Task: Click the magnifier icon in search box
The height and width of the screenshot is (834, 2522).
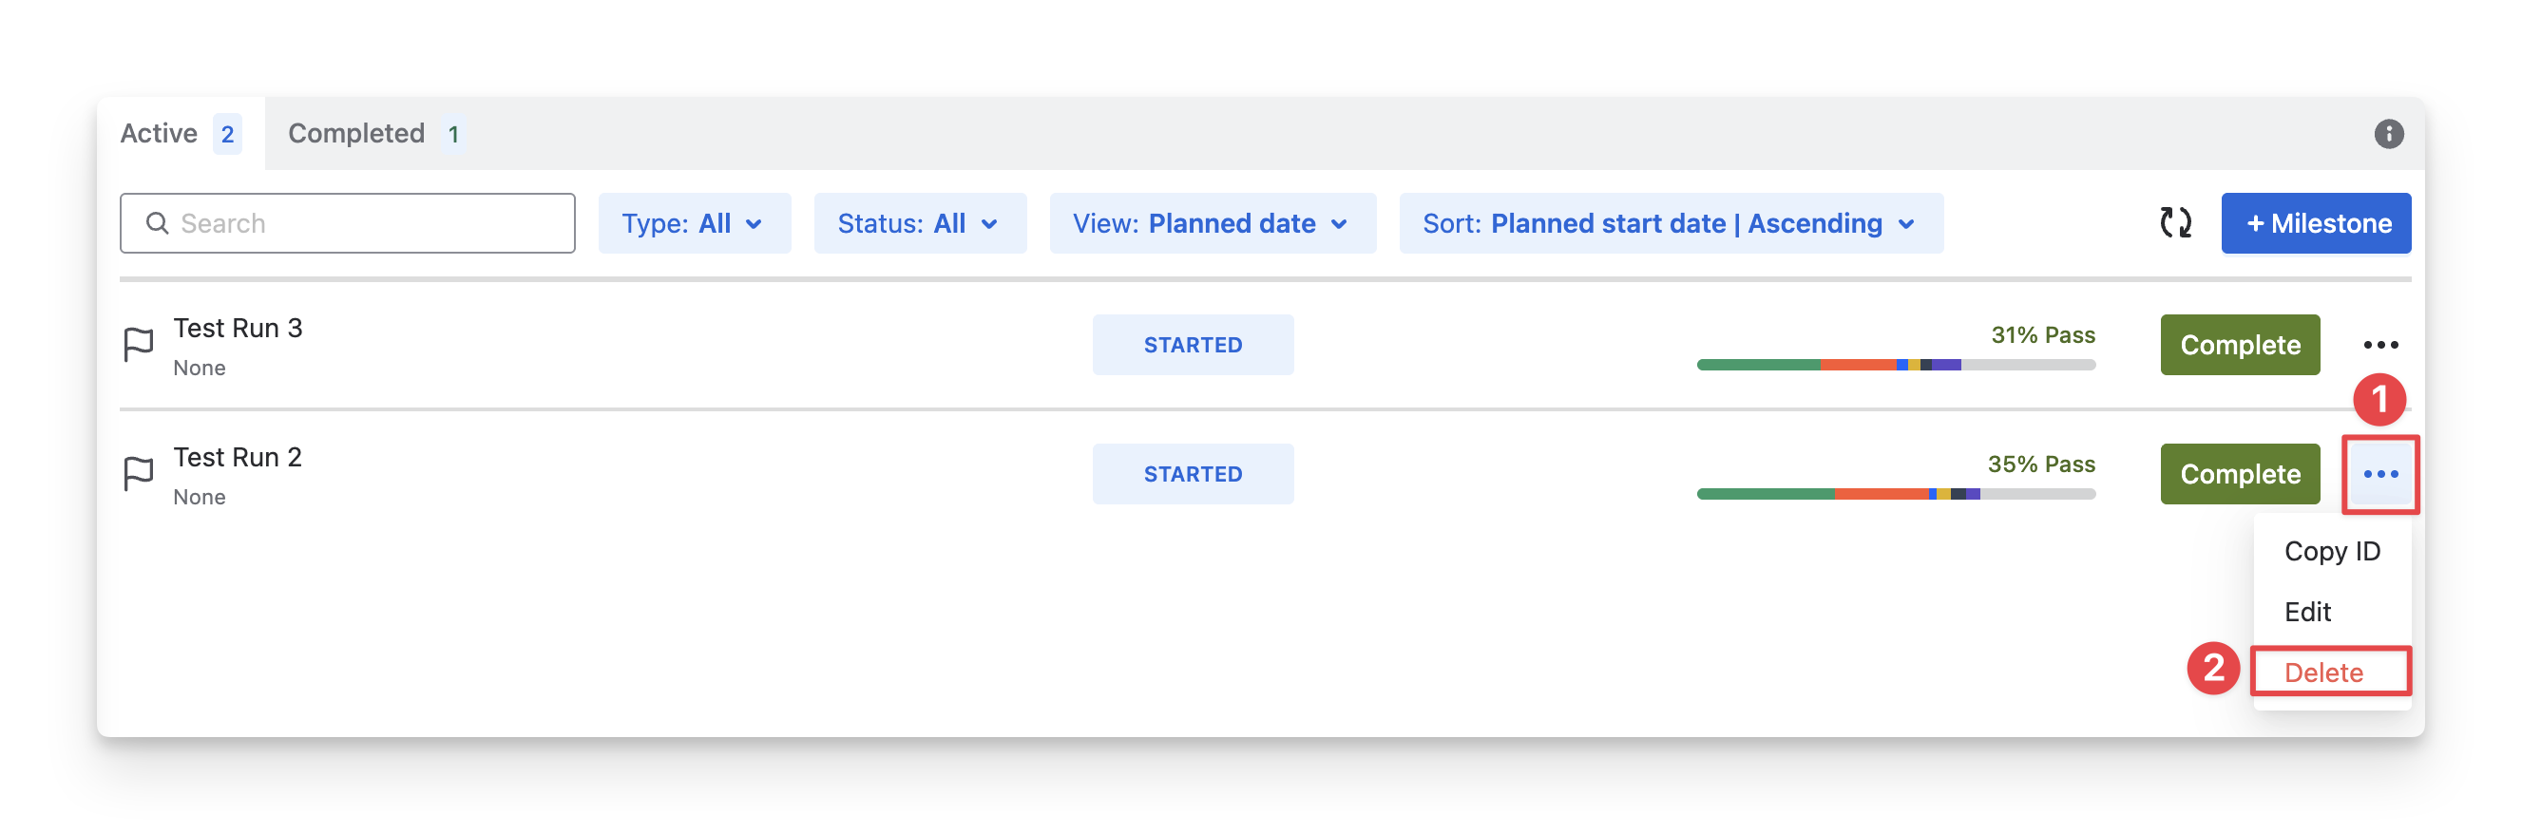Action: coord(157,223)
